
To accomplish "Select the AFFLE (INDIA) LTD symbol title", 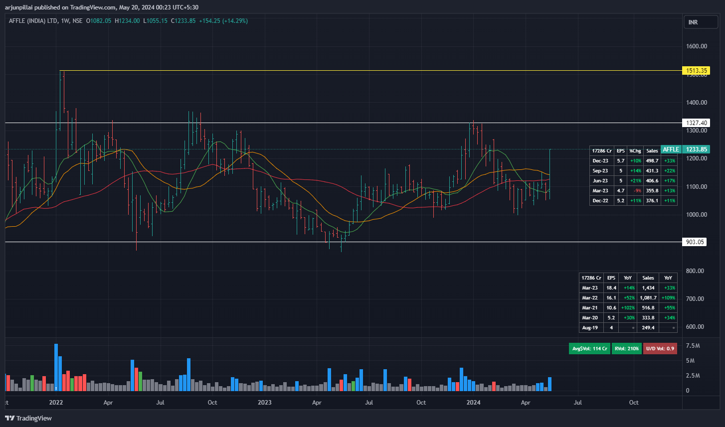I will pyautogui.click(x=33, y=21).
